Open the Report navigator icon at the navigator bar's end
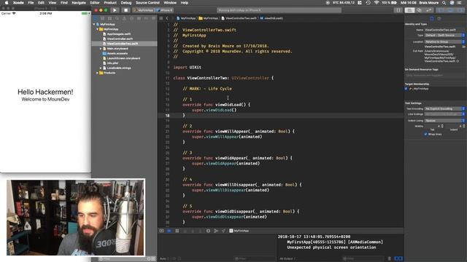 click(153, 18)
